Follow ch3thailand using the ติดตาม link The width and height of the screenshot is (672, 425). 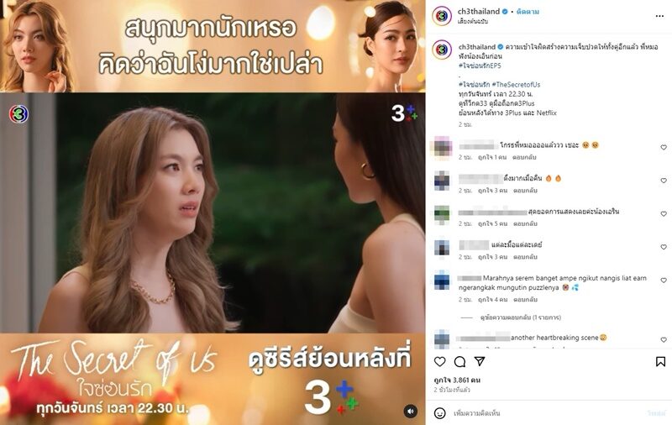click(528, 12)
